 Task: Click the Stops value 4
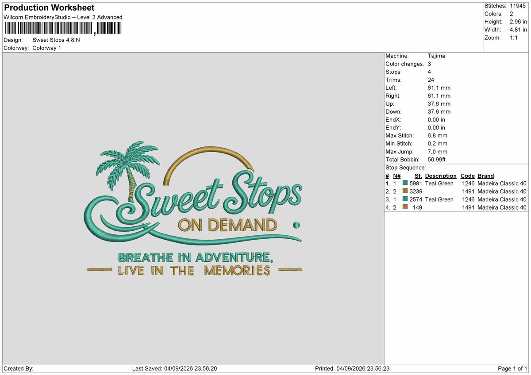tap(430, 72)
